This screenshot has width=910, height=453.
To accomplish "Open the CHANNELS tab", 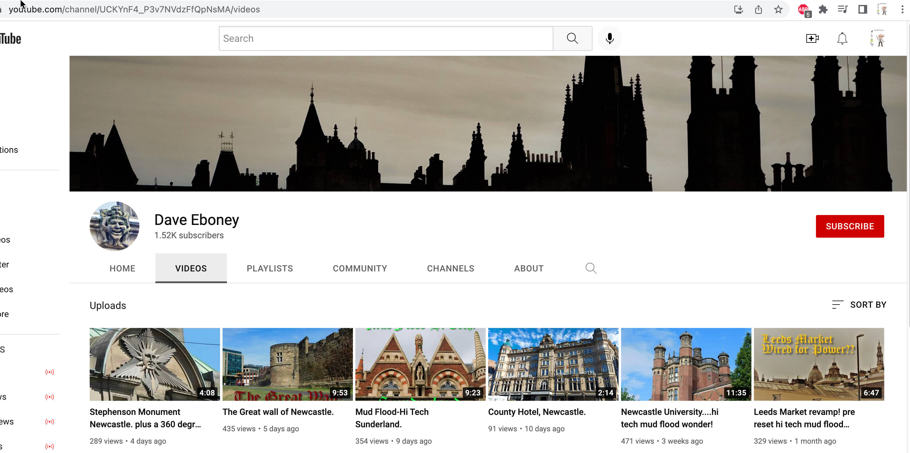I will (450, 268).
